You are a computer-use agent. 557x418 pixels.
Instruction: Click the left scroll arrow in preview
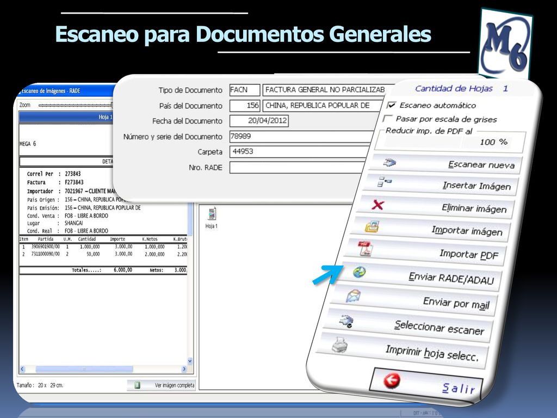tap(22, 369)
